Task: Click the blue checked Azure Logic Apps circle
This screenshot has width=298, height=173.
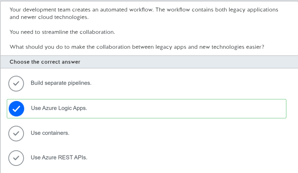Action: point(16,109)
